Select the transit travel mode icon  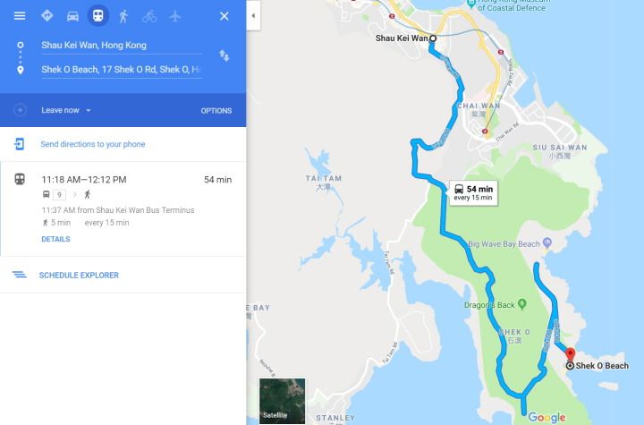pyautogui.click(x=97, y=16)
